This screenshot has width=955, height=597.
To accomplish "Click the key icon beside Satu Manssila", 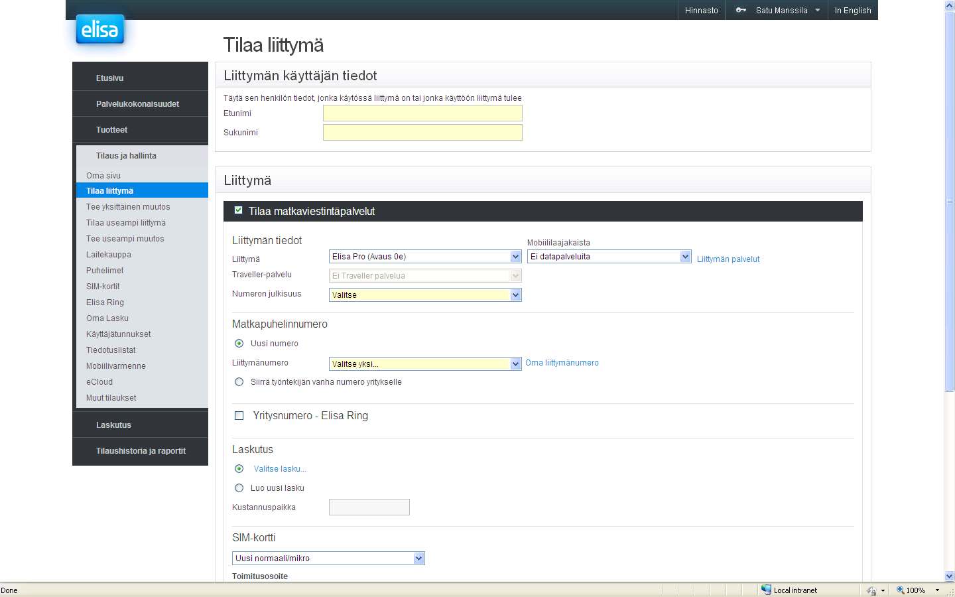I will coord(741,10).
